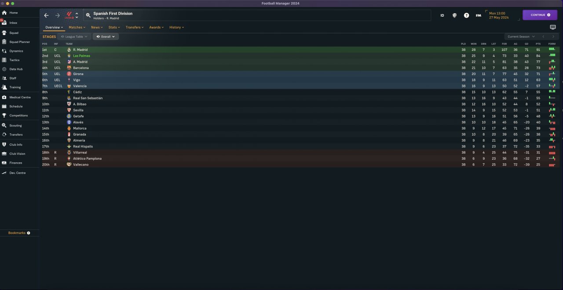Open the Valencia team link
The width and height of the screenshot is (563, 290).
pyautogui.click(x=80, y=86)
